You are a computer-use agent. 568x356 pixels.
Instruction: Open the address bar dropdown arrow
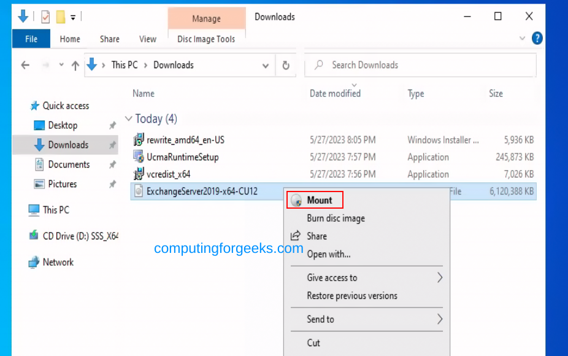[265, 65]
